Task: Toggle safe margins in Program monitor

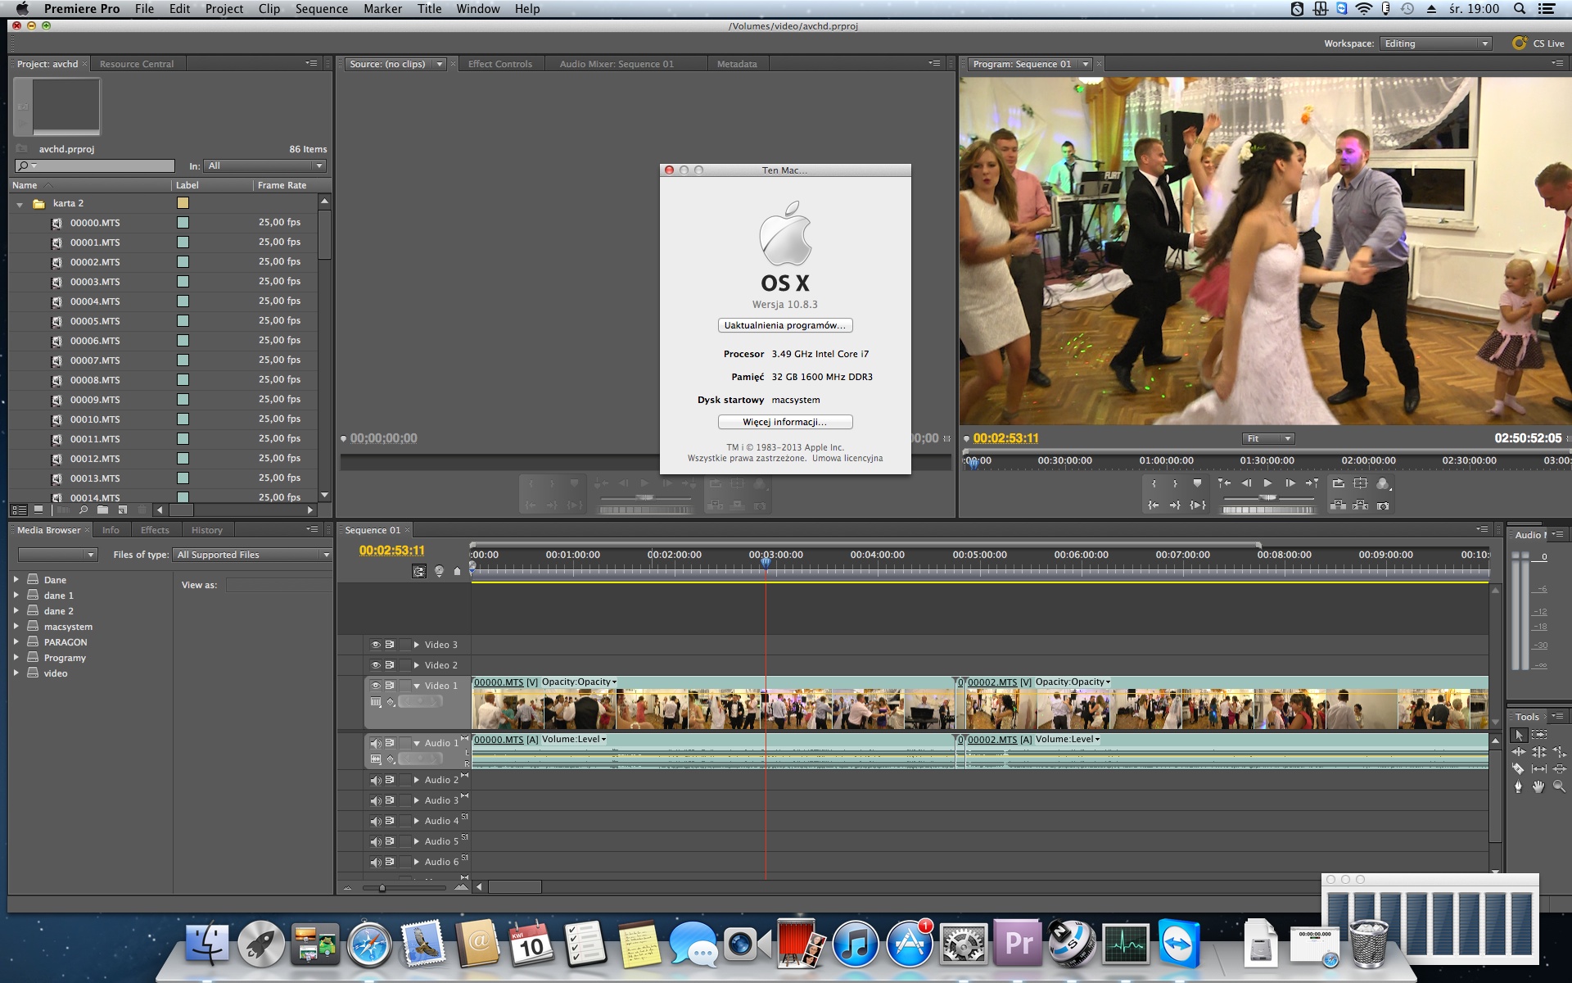Action: click(x=1361, y=483)
